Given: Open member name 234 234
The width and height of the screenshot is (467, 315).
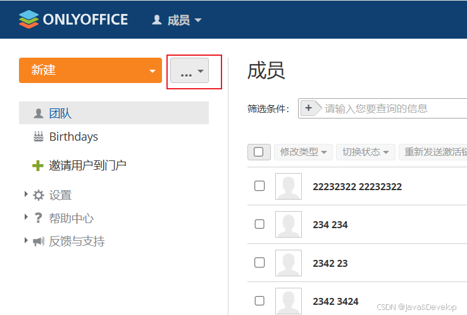Looking at the screenshot, I should click(330, 224).
